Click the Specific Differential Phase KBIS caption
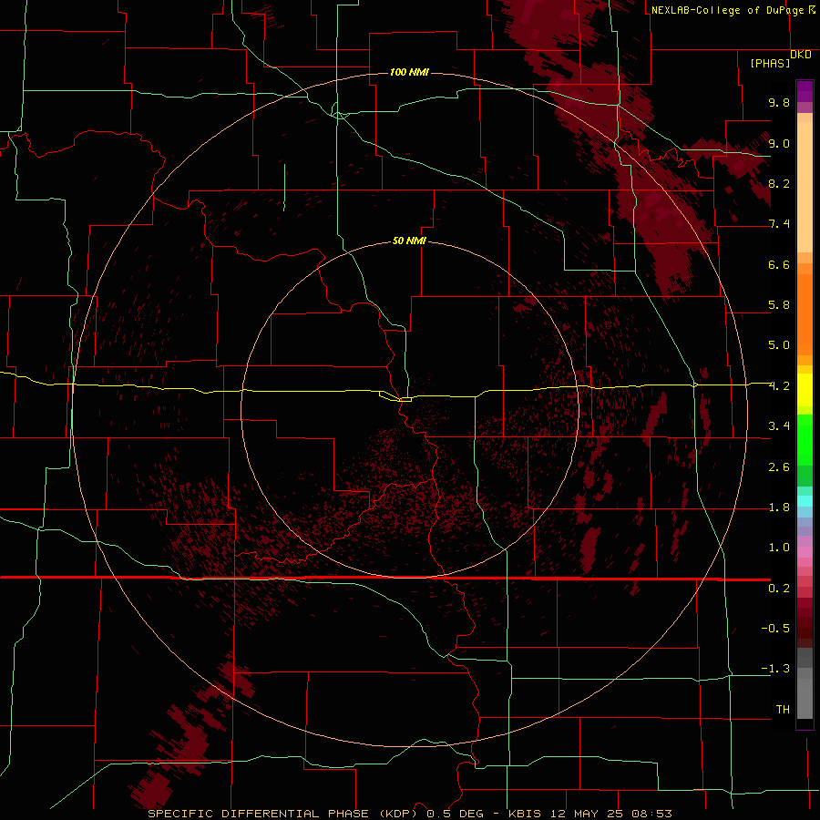The width and height of the screenshot is (820, 820). click(x=410, y=814)
